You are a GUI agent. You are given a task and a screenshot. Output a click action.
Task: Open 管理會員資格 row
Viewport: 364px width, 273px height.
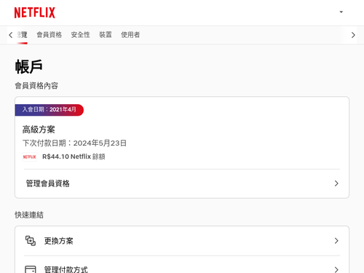click(x=182, y=183)
